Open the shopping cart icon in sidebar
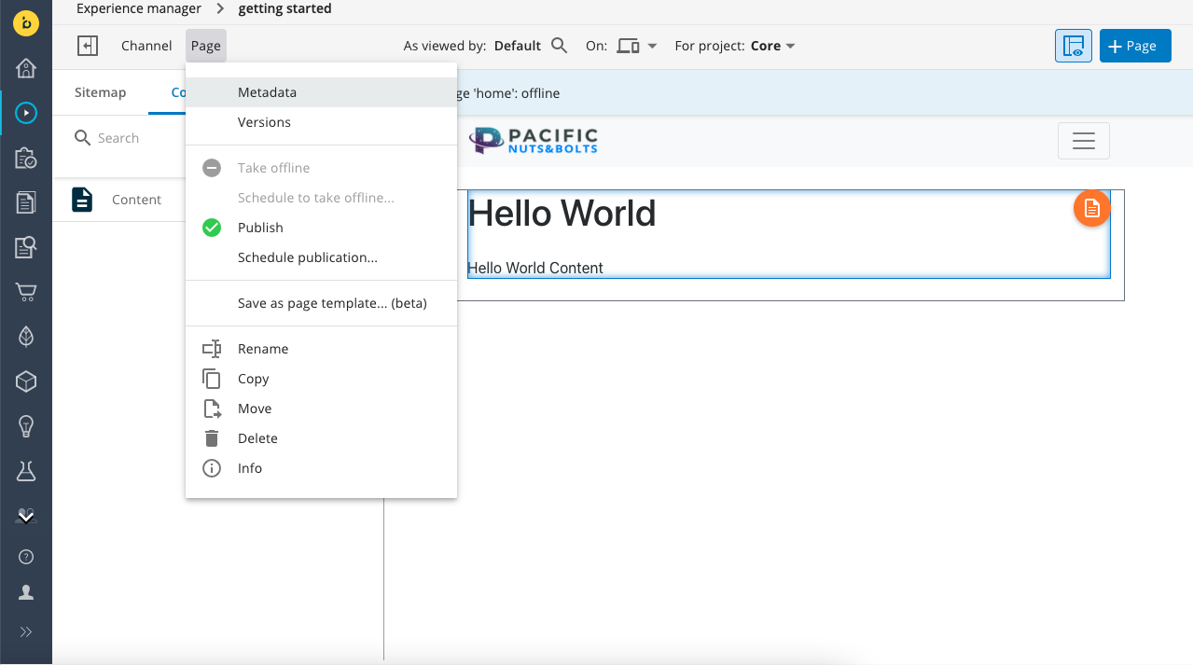Screen dimensions: 1193x665 pyautogui.click(x=26, y=292)
